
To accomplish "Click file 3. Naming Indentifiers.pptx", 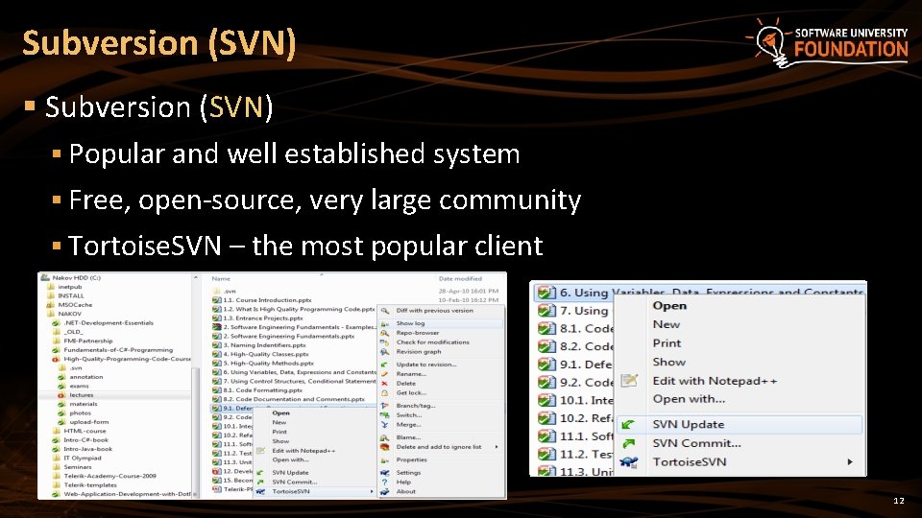I will click(x=265, y=345).
